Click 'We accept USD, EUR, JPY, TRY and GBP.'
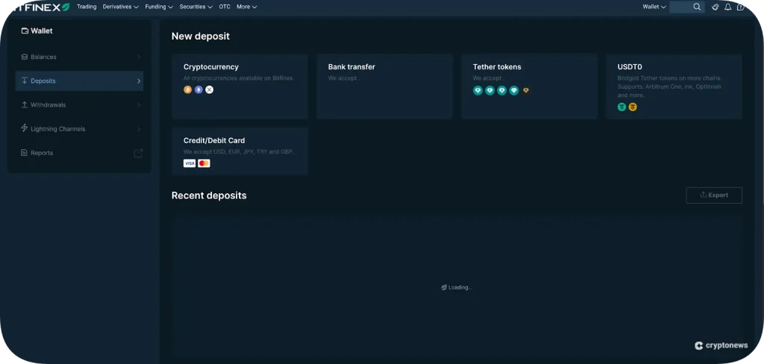The height and width of the screenshot is (364, 764). 239,151
